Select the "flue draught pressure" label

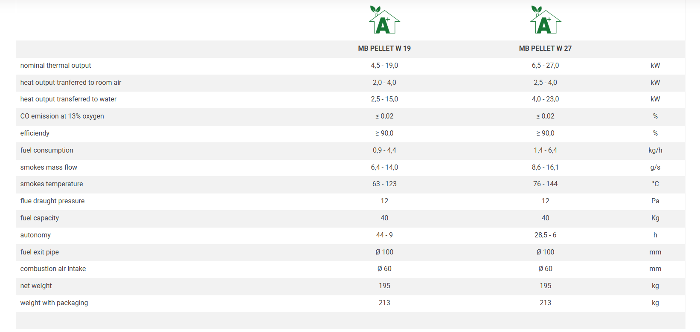pyautogui.click(x=52, y=201)
